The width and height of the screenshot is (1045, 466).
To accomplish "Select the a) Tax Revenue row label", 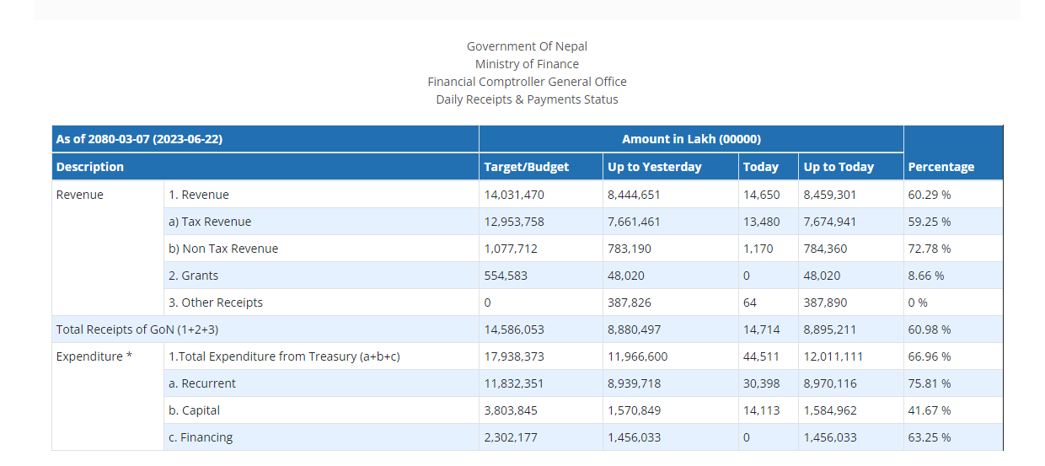I will tap(210, 222).
